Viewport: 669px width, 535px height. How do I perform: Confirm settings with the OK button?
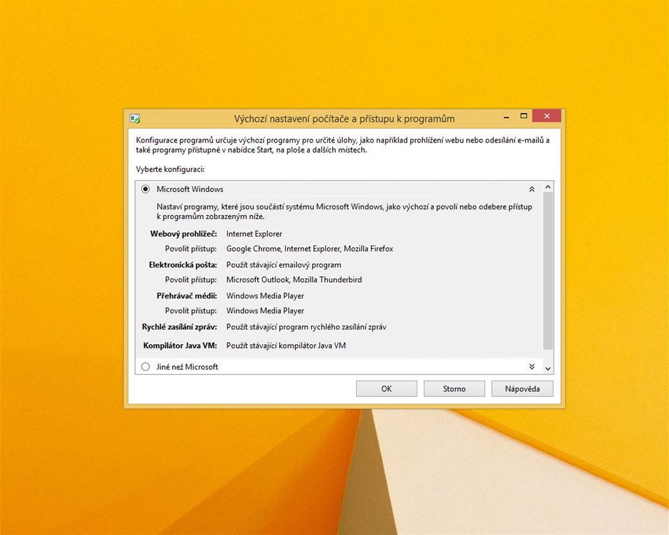coord(386,389)
